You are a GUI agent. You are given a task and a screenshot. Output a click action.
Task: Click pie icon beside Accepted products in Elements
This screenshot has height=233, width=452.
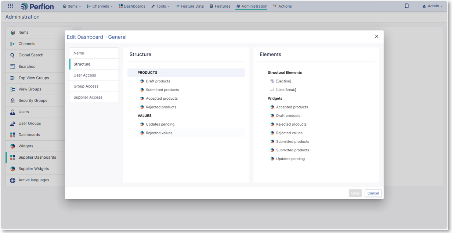[x=272, y=107]
